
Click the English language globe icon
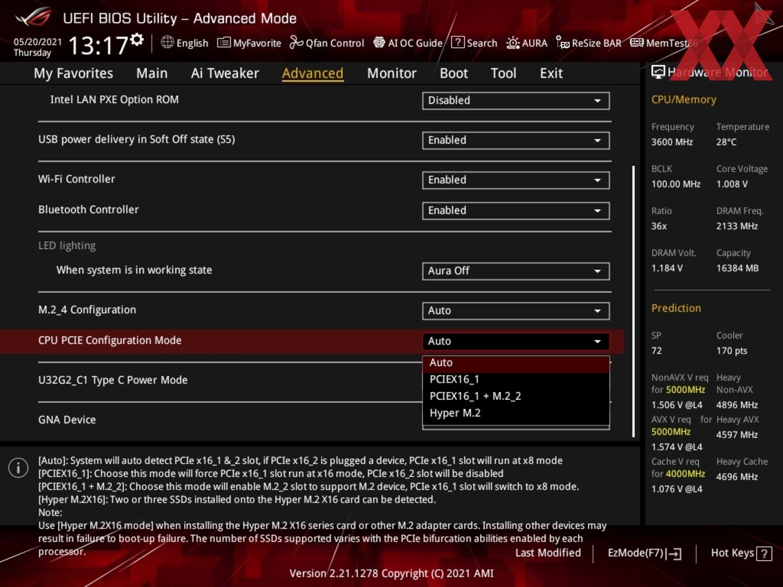click(x=167, y=42)
